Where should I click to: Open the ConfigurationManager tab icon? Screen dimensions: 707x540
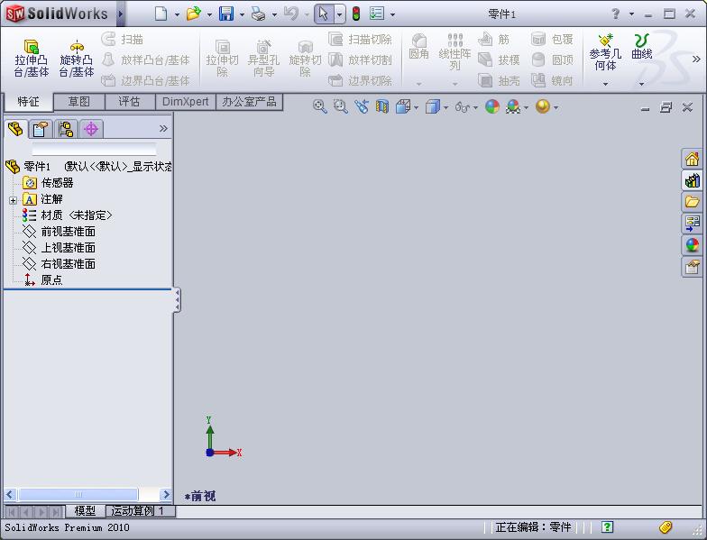(66, 130)
